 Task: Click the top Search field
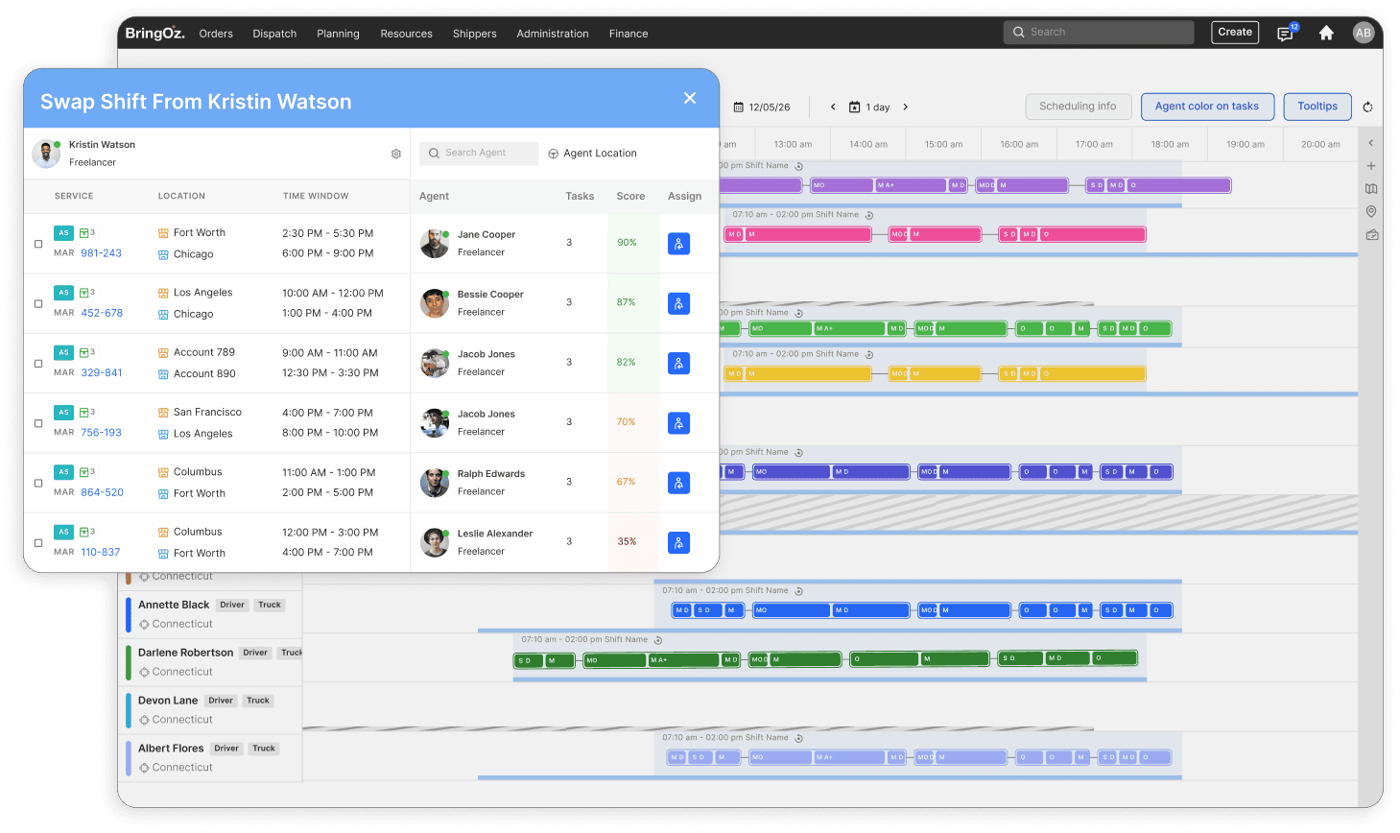coord(1099,33)
